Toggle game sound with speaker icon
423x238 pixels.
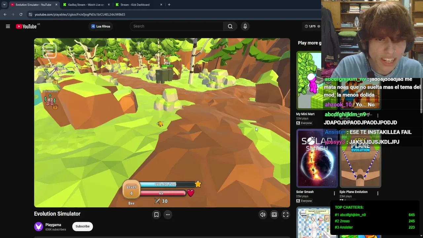point(263,215)
